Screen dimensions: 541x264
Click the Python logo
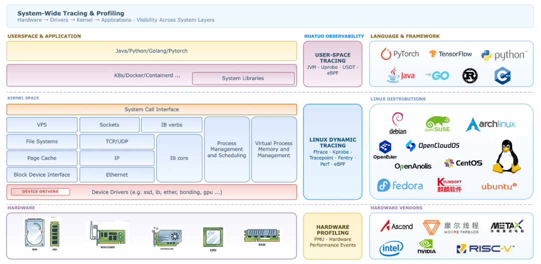[504, 55]
